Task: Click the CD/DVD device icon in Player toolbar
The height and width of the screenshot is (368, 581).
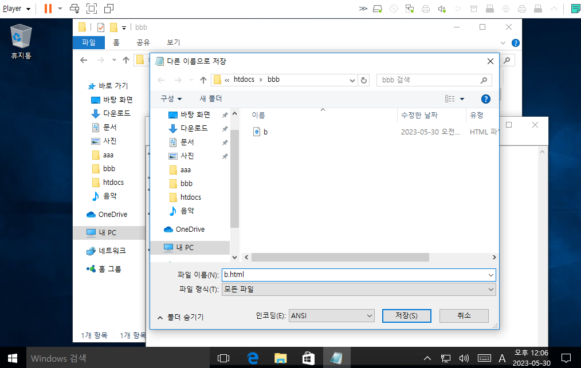Action: pyautogui.click(x=394, y=9)
